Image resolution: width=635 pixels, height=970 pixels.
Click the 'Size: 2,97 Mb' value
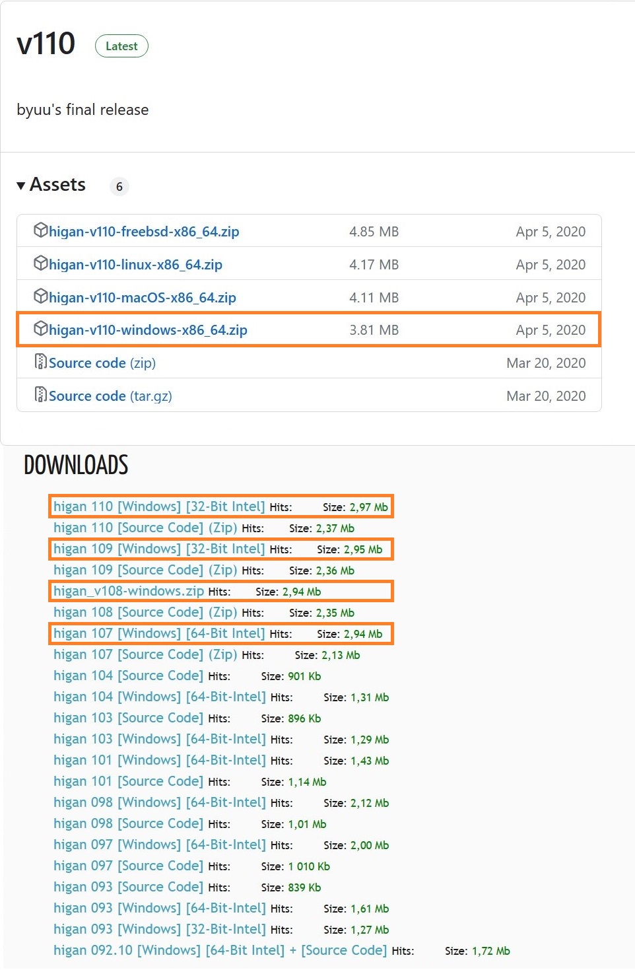(x=355, y=507)
